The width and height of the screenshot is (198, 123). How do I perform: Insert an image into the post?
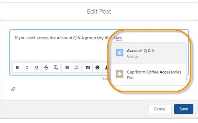88,68
